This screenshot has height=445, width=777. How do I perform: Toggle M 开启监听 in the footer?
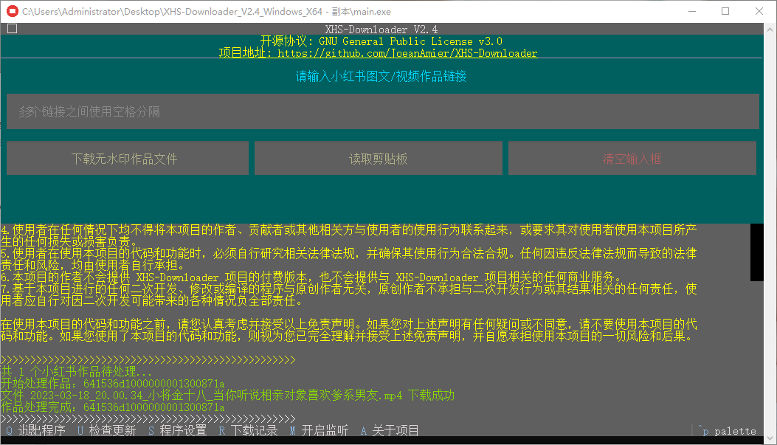click(x=319, y=430)
